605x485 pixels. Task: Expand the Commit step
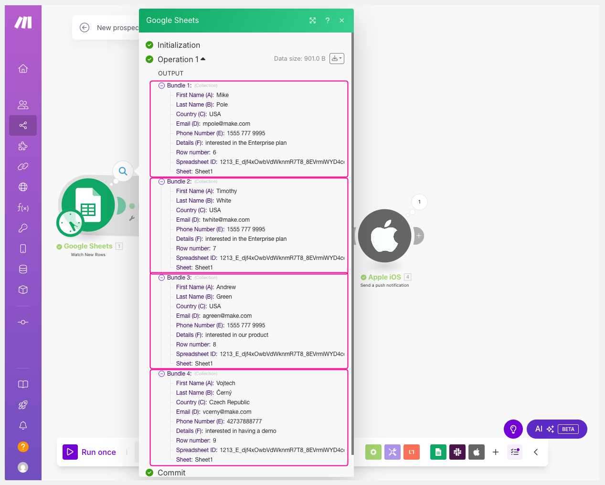(x=171, y=473)
